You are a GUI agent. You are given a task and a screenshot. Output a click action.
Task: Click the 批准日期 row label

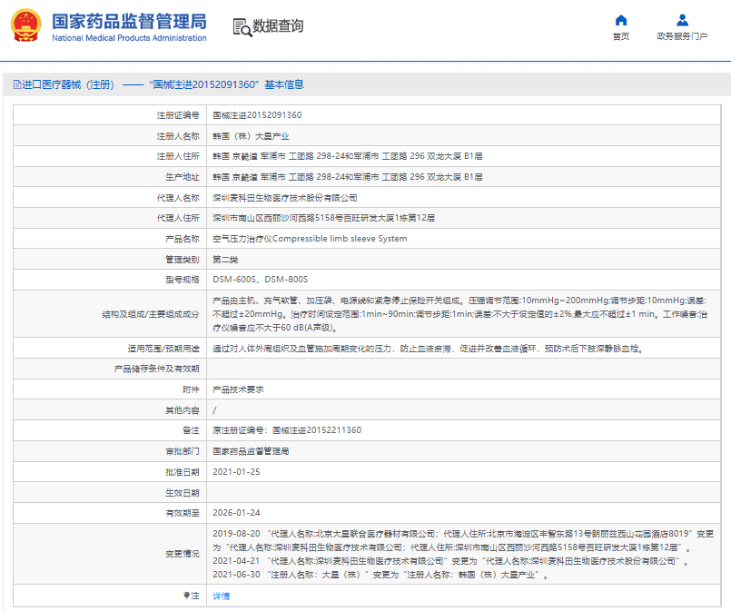tap(183, 472)
